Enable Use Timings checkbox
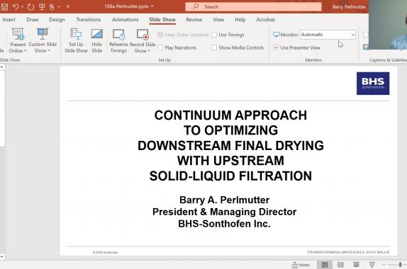407x269 pixels. 214,35
